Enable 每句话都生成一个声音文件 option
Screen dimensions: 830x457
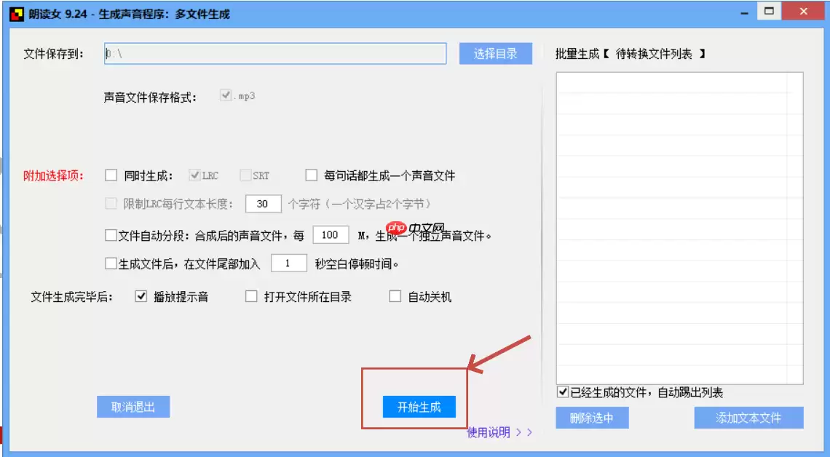pos(309,175)
